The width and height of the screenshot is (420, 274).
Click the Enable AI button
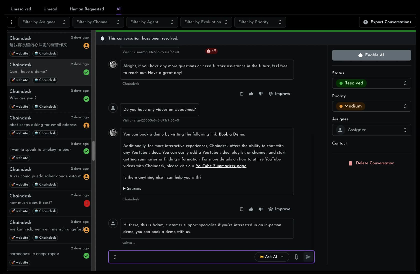(371, 55)
